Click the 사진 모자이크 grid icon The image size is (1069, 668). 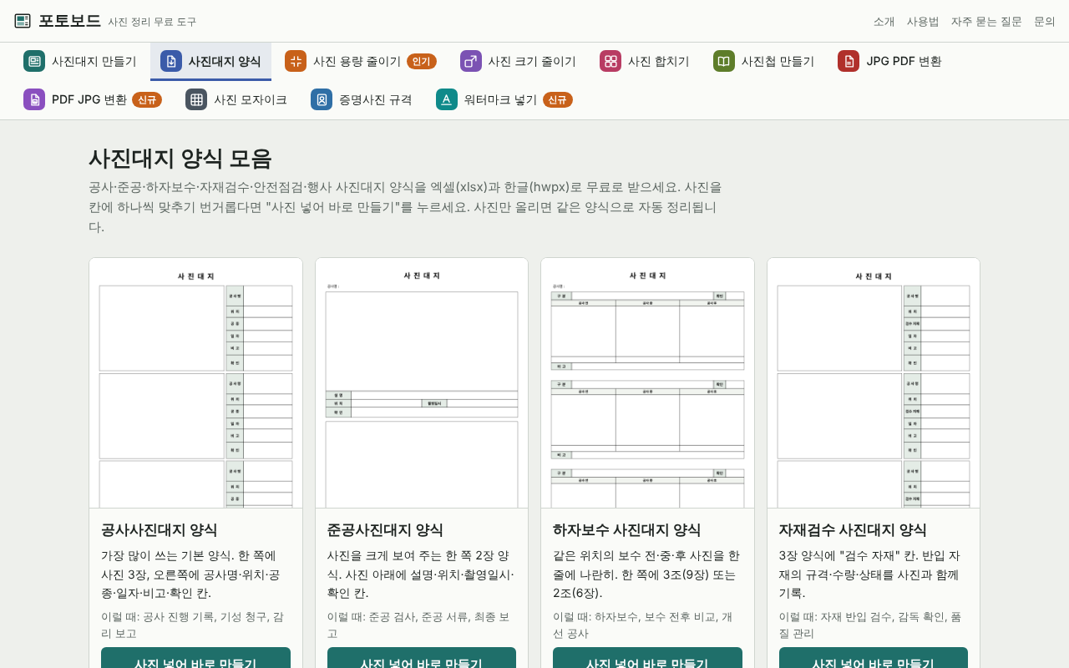point(196,99)
